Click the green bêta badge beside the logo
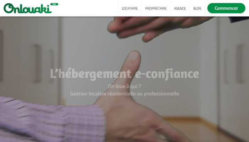Image resolution: width=249 pixels, height=142 pixels. [x=54, y=4]
